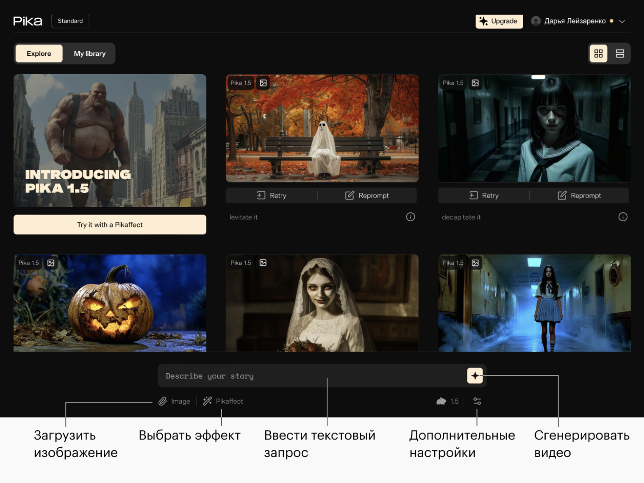Click the sparkle generate video button
This screenshot has height=483, width=644.
475,375
